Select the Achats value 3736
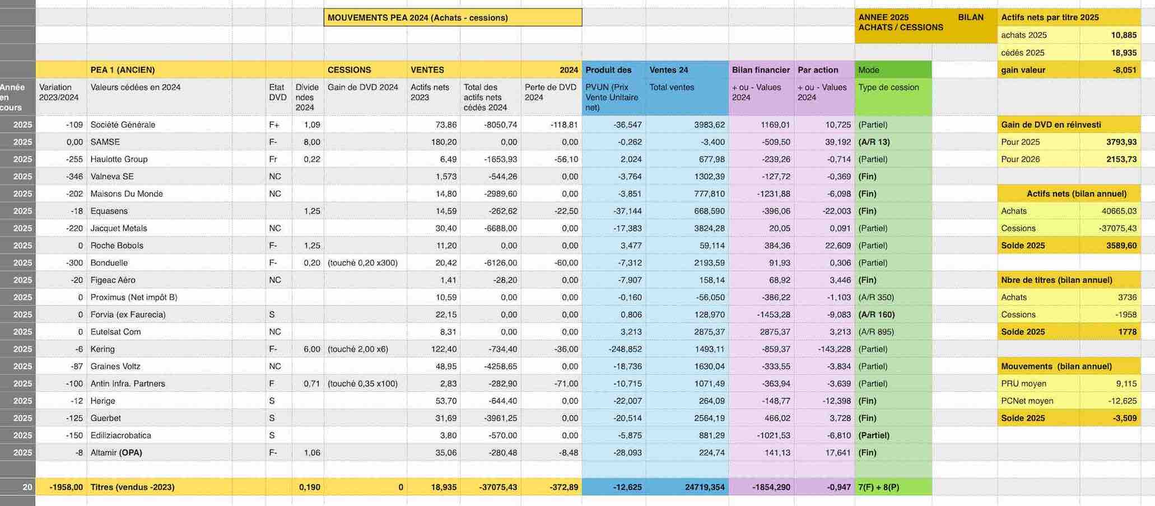This screenshot has width=1155, height=506. coord(1110,298)
